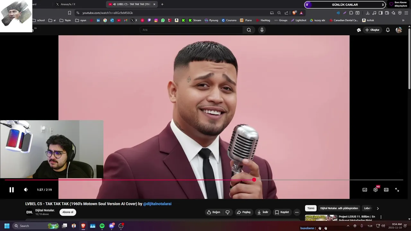Screen dimensions: 411x231
Task: Open the Piano bookmark
Action: point(246,20)
